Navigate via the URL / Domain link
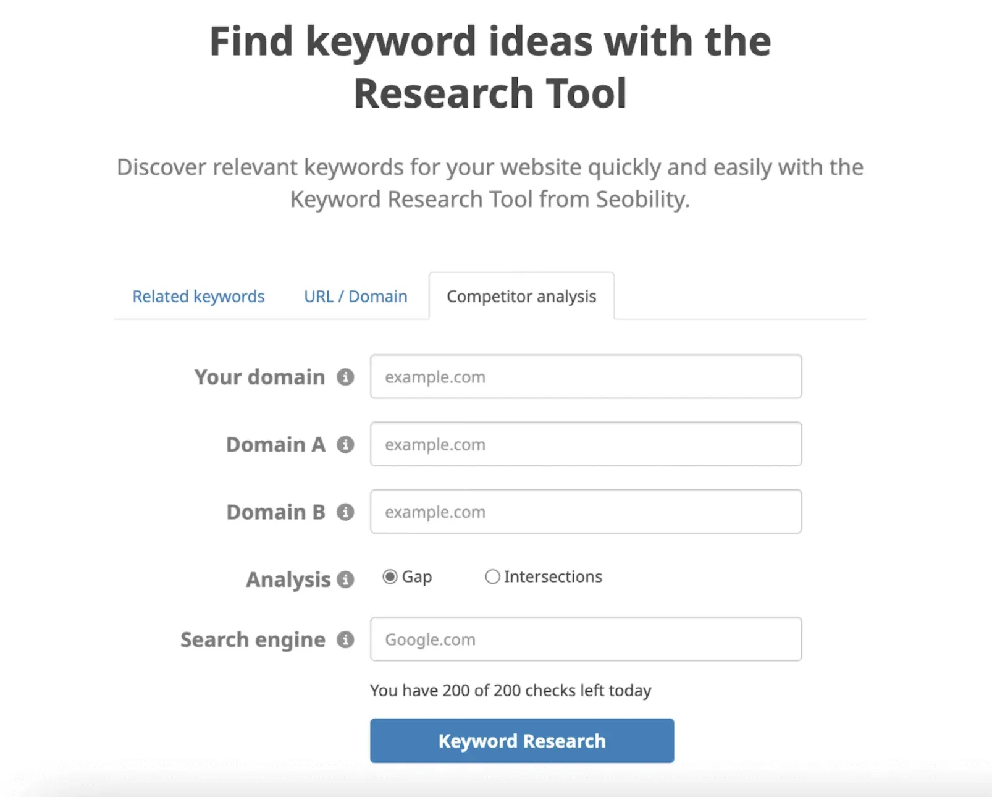This screenshot has height=797, width=992. [x=355, y=296]
